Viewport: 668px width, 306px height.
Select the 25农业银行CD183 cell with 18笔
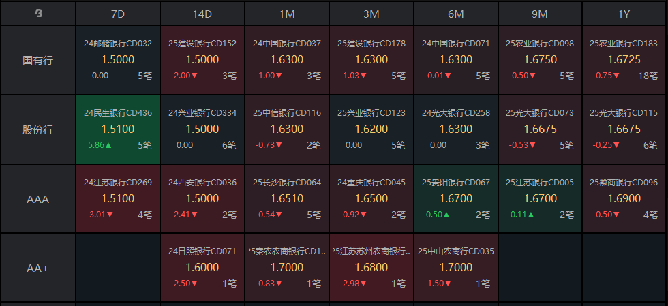pyautogui.click(x=624, y=60)
